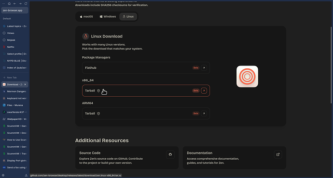Open the keyboard not working tab

(14, 98)
